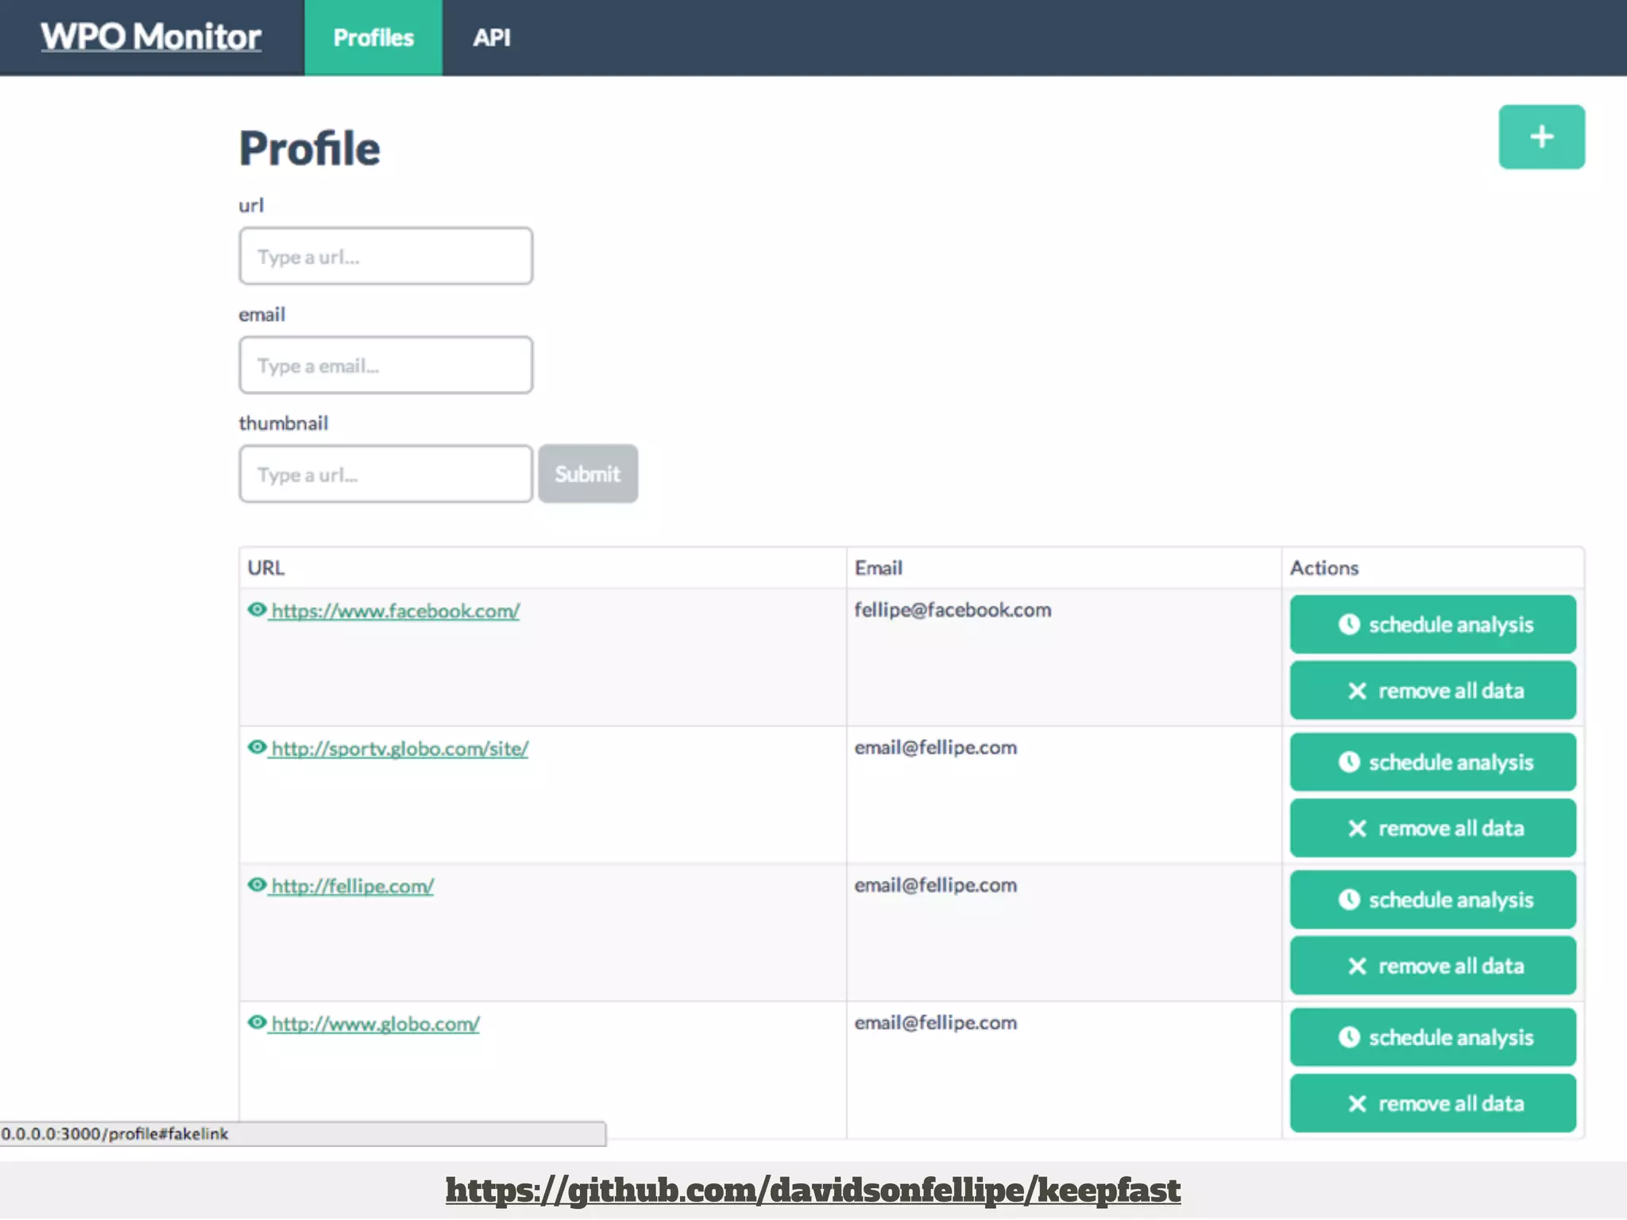Remove all data for fellipe.com

click(x=1433, y=965)
